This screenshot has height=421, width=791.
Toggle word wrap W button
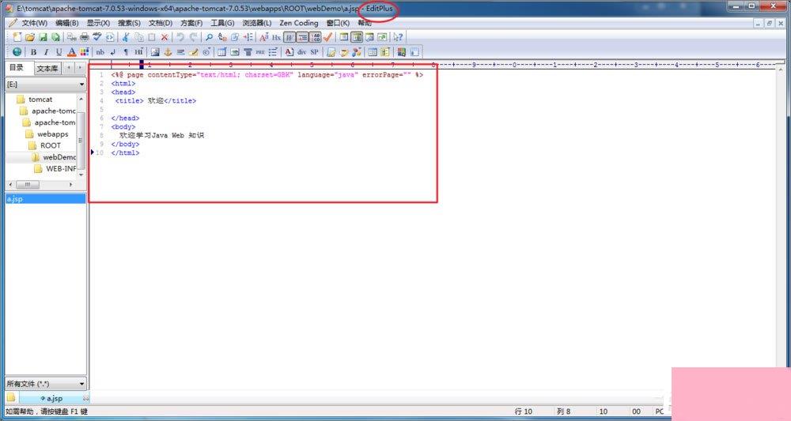(289, 37)
